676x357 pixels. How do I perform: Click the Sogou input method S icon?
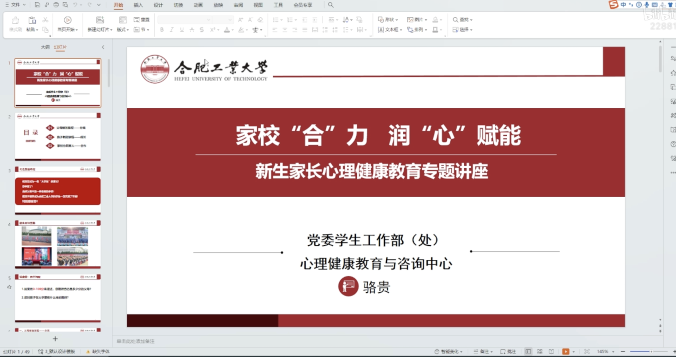(613, 4)
